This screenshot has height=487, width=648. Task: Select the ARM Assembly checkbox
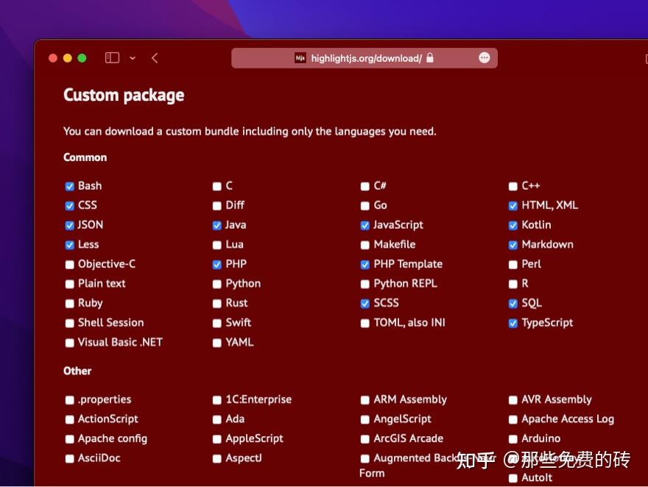pyautogui.click(x=365, y=400)
